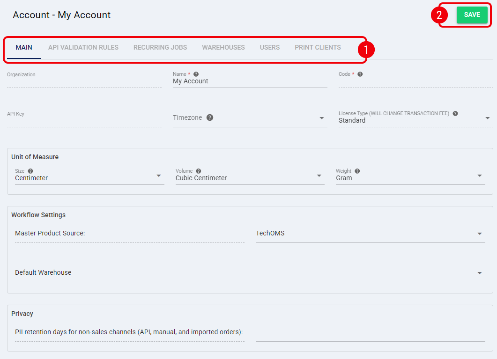Open the Weight Gram dropdown

tap(410, 176)
